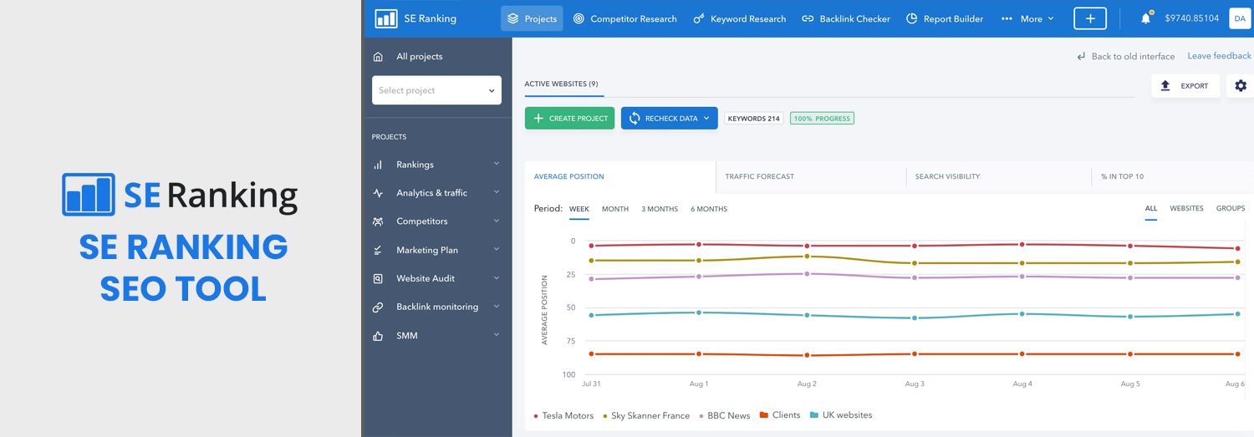Go to All projects

click(420, 57)
